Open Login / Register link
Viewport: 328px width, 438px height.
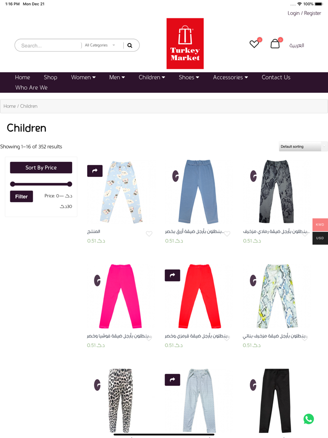pos(304,13)
